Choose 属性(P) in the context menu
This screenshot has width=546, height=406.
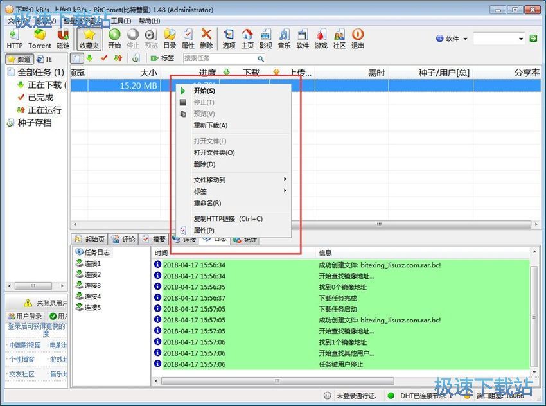pos(234,230)
